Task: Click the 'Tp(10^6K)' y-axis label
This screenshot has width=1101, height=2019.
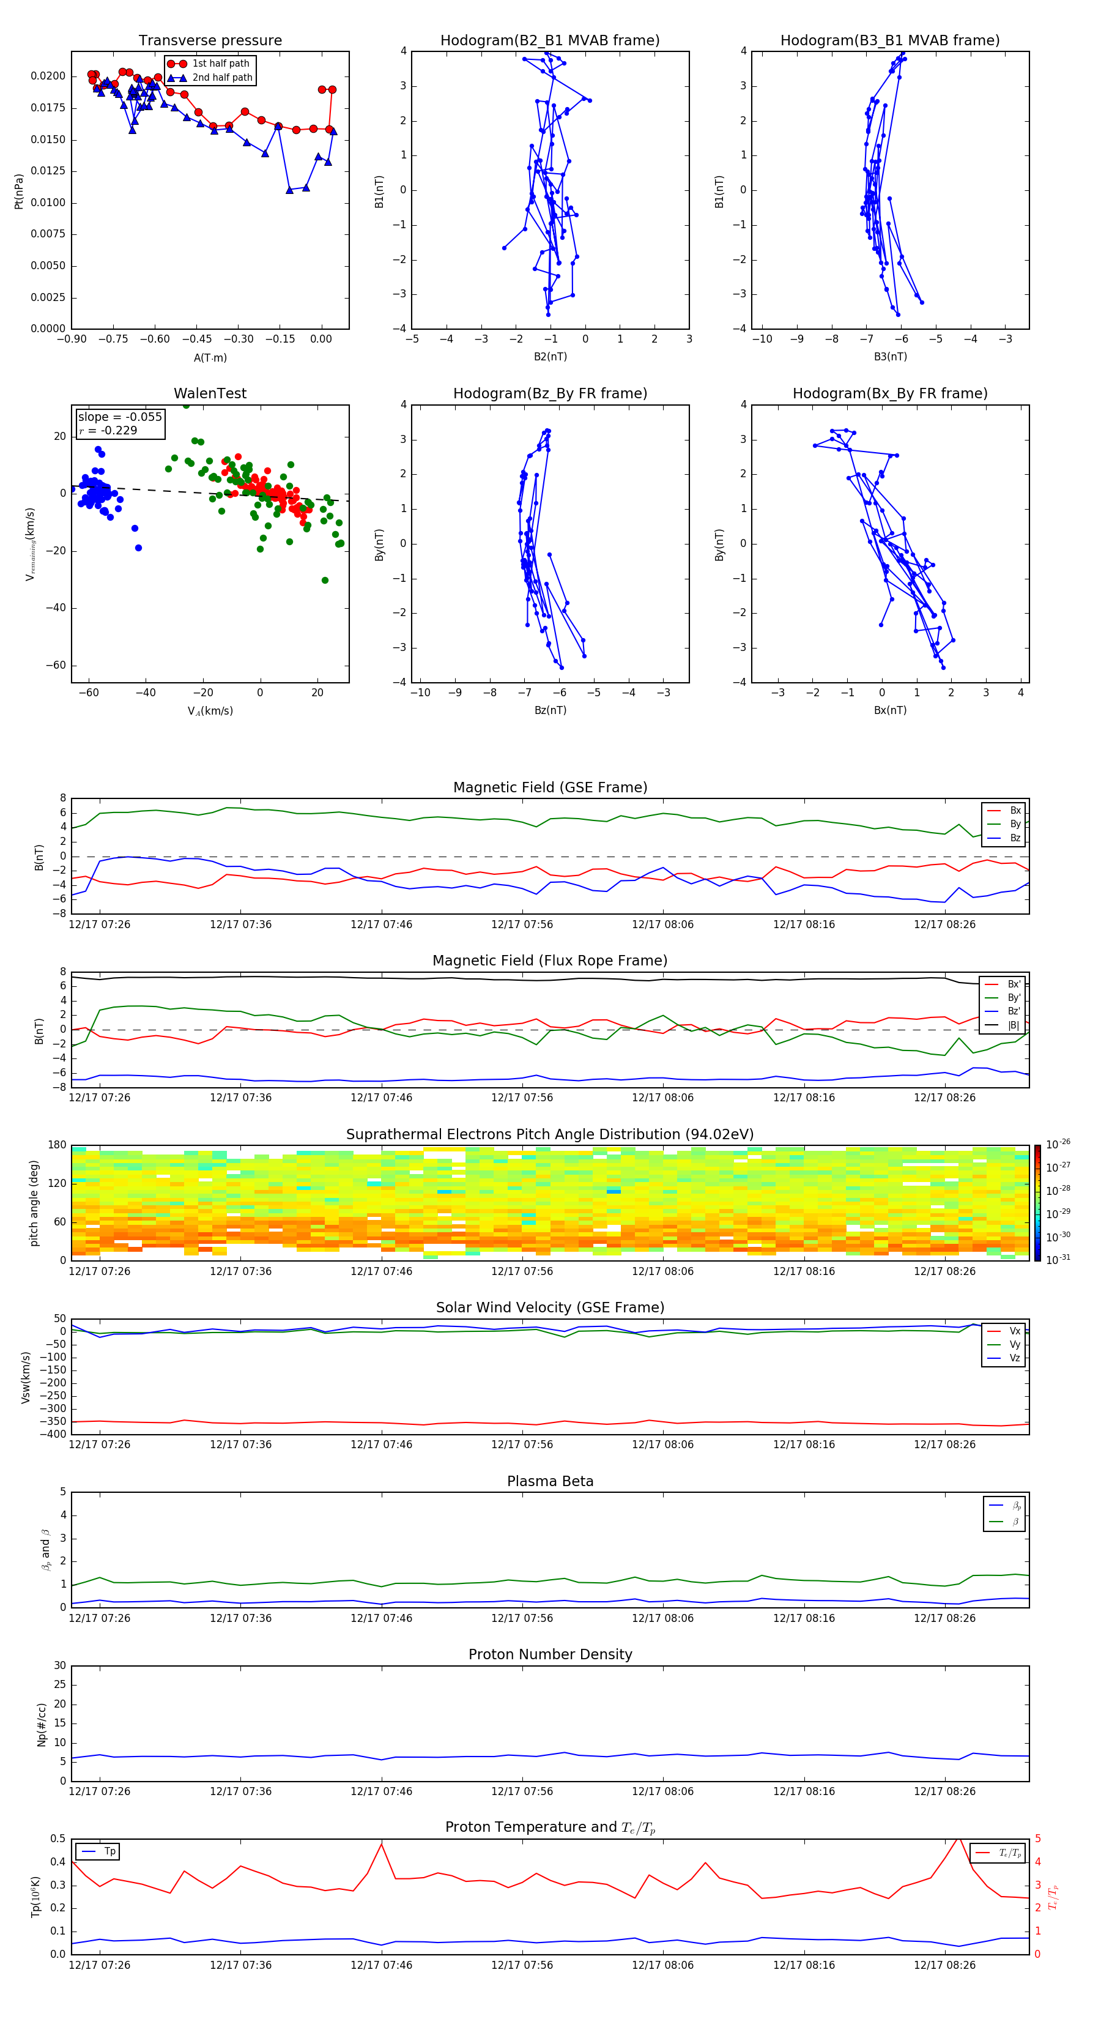Action: (35, 1897)
